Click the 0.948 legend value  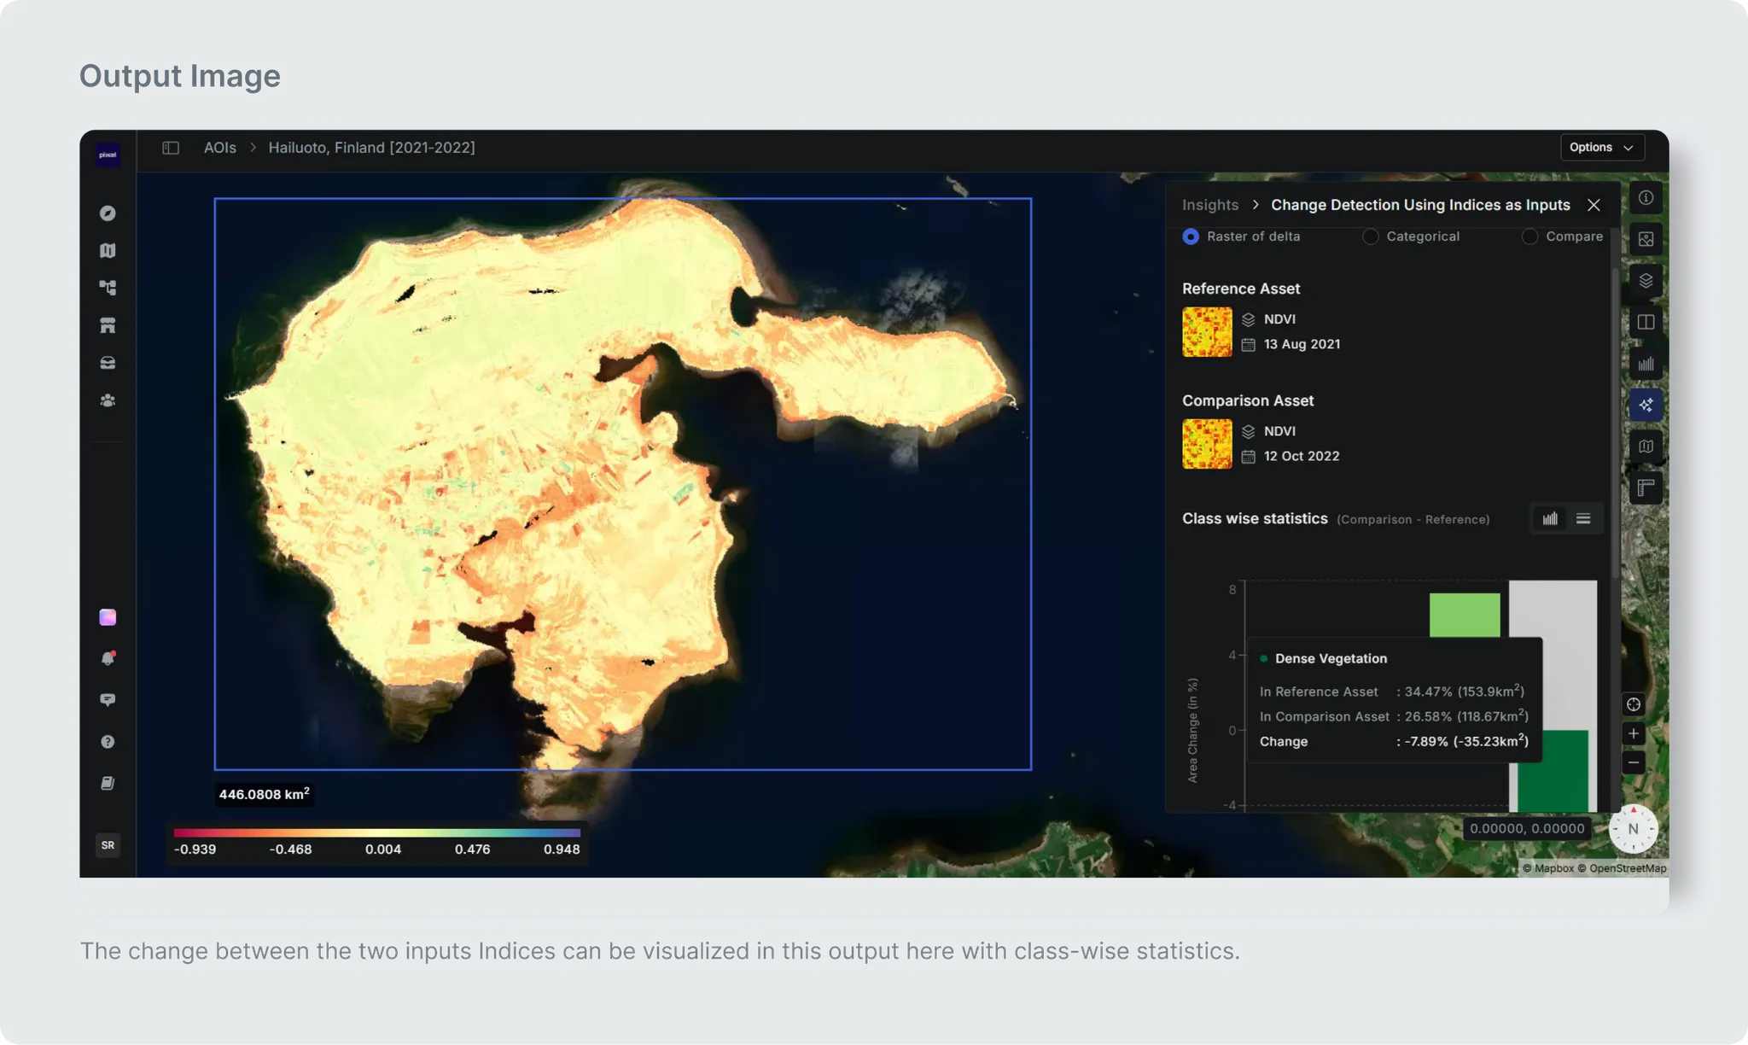(x=562, y=849)
